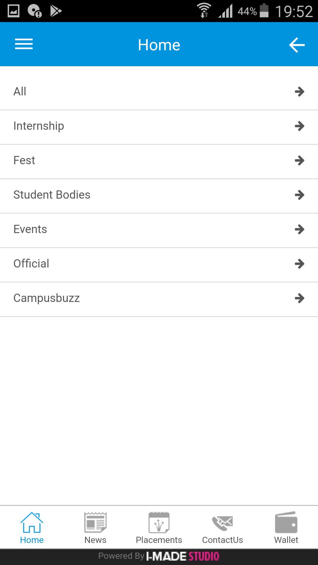Open arrow next to Student Bodies
Image resolution: width=318 pixels, height=565 pixels.
pyautogui.click(x=299, y=195)
